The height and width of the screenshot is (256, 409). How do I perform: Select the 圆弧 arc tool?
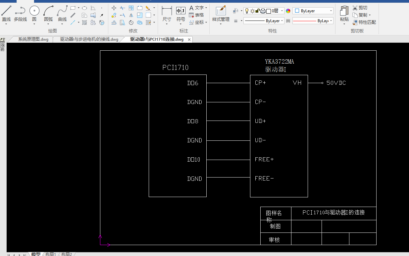[x=48, y=14]
